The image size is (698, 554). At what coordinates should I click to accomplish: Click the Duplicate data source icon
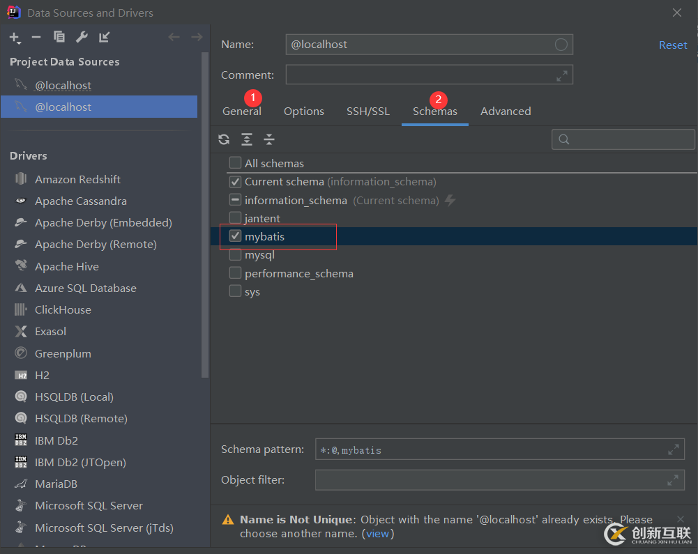coord(59,37)
